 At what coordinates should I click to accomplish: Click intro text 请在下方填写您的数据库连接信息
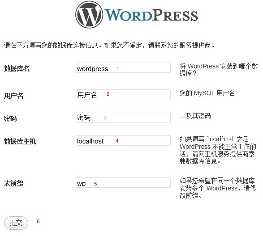point(109,45)
